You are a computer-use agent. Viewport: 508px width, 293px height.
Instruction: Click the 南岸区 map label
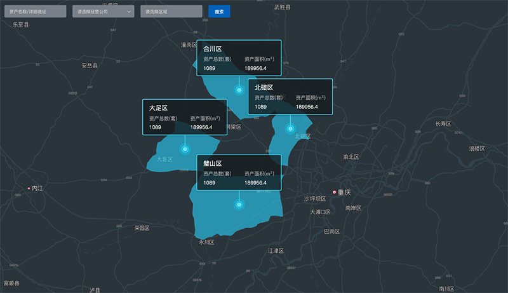click(353, 208)
